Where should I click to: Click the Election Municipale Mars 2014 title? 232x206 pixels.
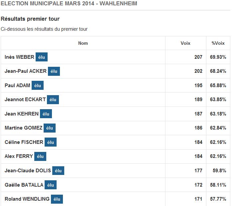pyautogui.click(x=69, y=4)
